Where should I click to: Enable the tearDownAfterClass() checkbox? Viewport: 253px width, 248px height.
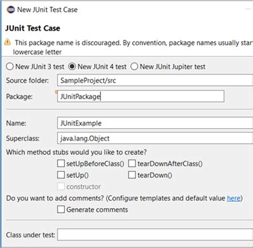[132, 163]
